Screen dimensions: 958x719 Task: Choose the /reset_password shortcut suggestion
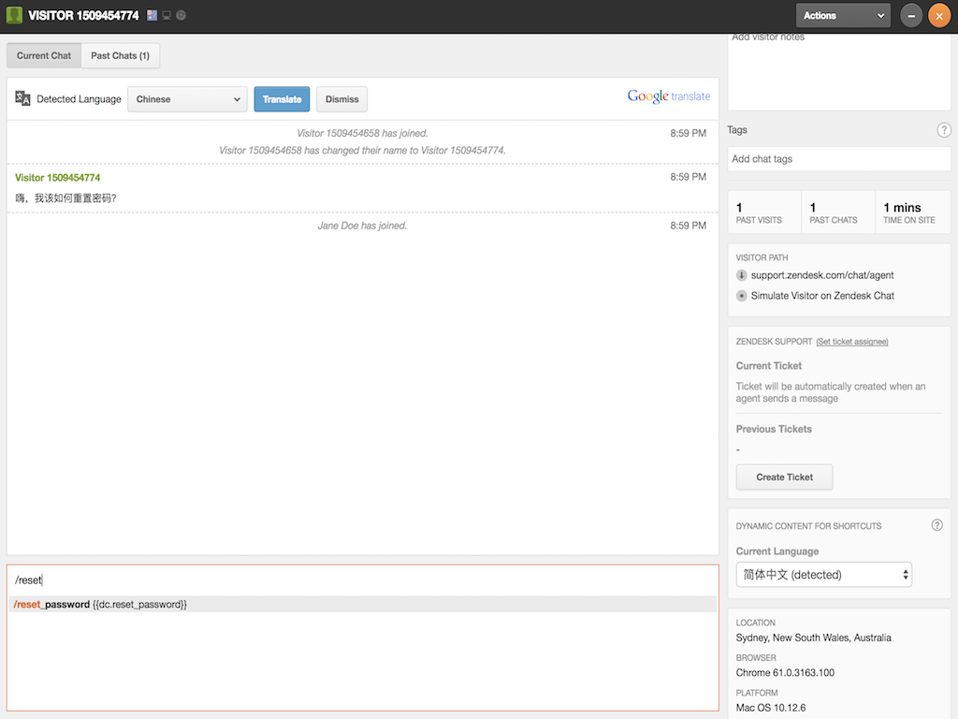(x=101, y=605)
